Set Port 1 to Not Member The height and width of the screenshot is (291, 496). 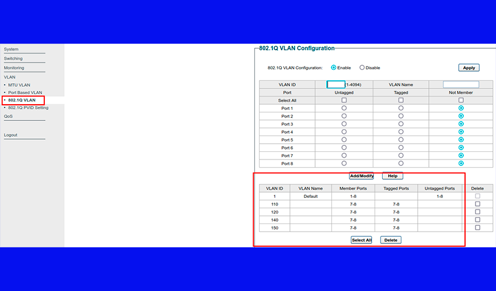(x=461, y=108)
